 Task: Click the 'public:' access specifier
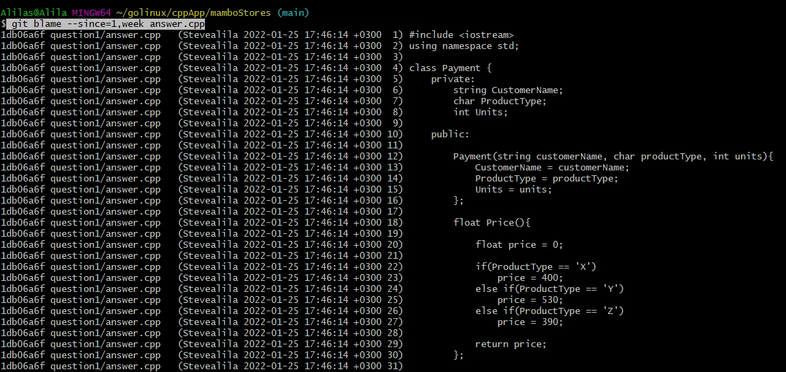pyautogui.click(x=450, y=135)
